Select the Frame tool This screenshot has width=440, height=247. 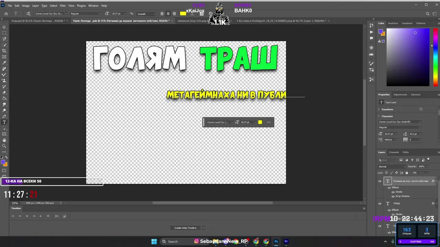(x=4, y=57)
